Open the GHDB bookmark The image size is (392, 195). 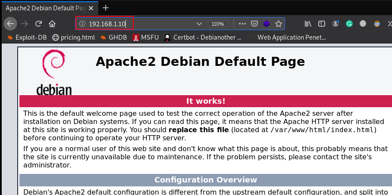click(114, 37)
